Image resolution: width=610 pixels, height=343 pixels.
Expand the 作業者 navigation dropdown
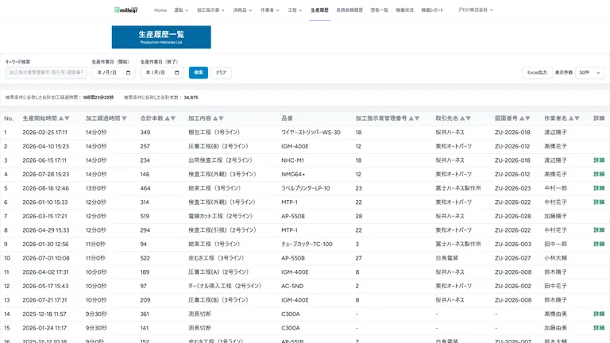coord(269,10)
